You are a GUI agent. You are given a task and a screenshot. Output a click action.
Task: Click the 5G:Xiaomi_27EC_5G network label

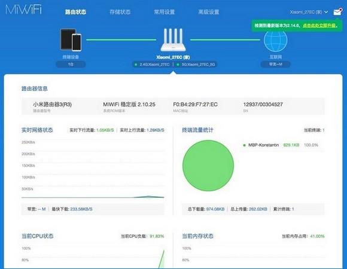pos(198,65)
